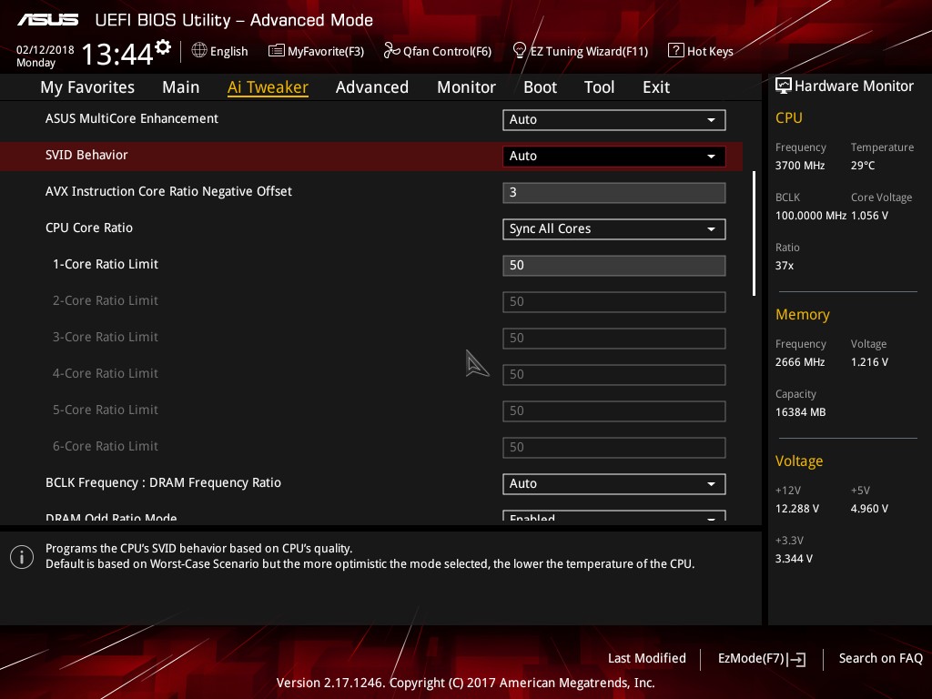Expand BCLK Frequency DRAM Frequency Ratio dropdown
The image size is (932, 699).
click(x=614, y=484)
